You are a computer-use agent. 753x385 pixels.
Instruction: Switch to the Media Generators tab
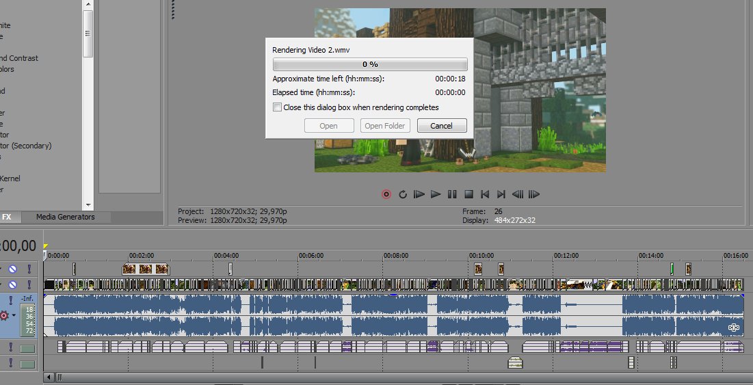tap(65, 217)
